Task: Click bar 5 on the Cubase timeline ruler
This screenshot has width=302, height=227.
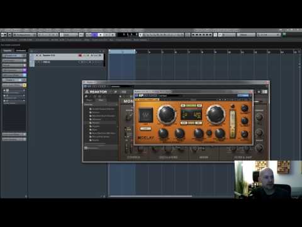Action: pyautogui.click(x=162, y=52)
